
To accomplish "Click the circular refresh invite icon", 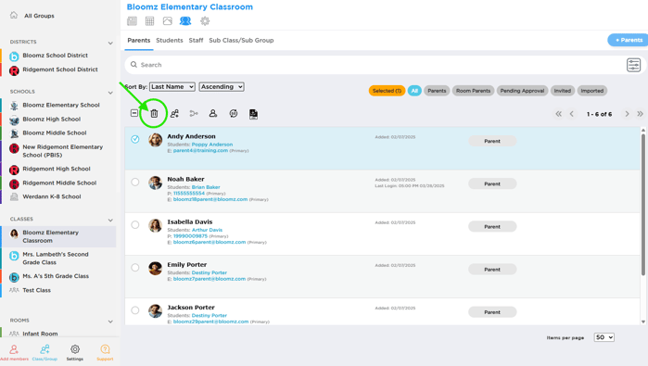I will click(234, 114).
